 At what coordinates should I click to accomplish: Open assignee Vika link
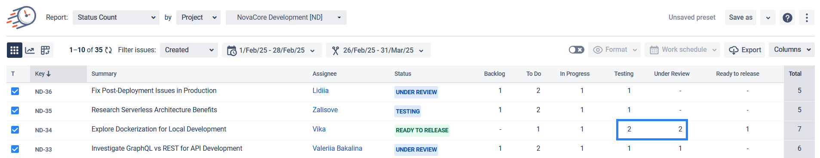coord(319,129)
